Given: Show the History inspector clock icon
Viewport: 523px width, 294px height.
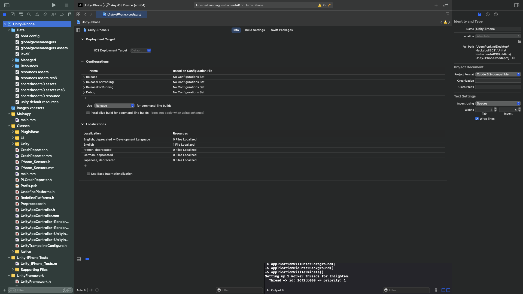Looking at the screenshot, I should pos(488,14).
